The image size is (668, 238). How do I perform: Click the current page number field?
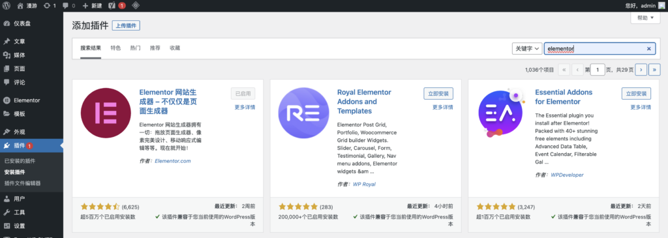point(598,69)
